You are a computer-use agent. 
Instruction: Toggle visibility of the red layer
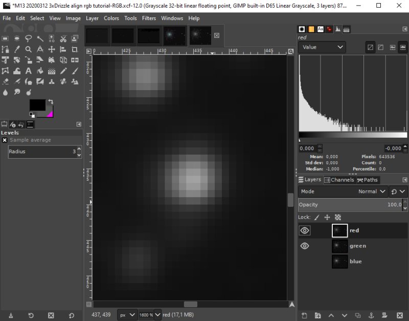304,230
